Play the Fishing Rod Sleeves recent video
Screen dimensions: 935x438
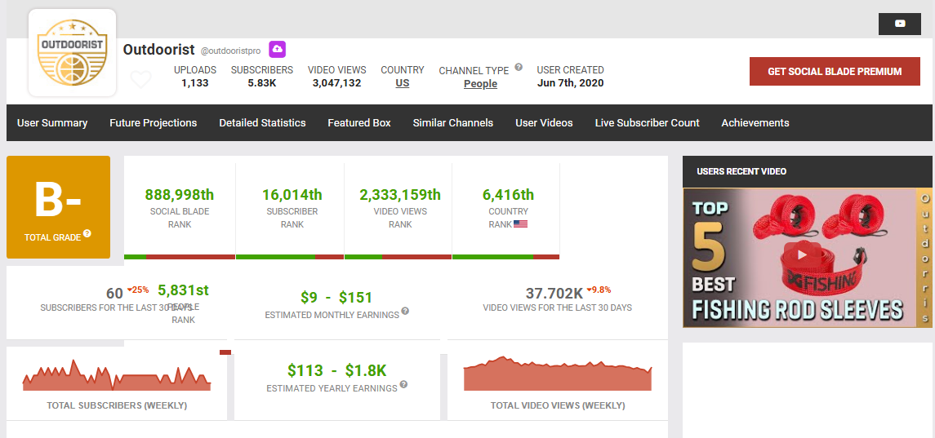(x=802, y=254)
